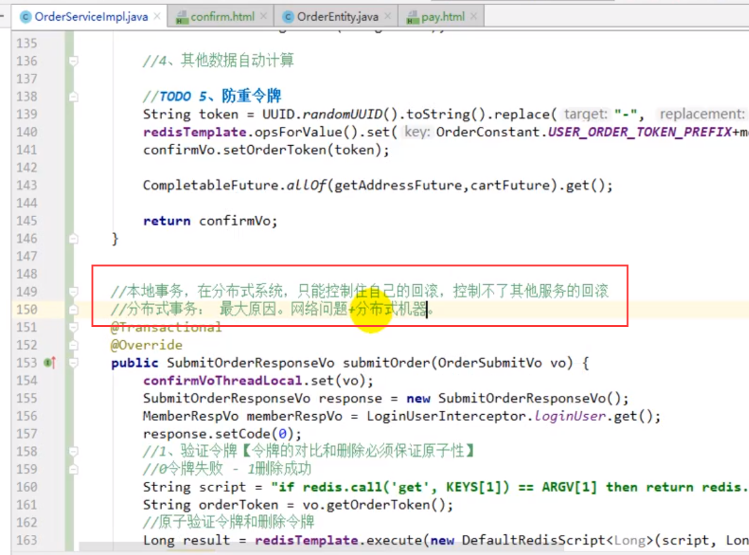The image size is (749, 555).
Task: Click the Java class icon on OrderServiceImpl.java tab
Action: (x=26, y=17)
